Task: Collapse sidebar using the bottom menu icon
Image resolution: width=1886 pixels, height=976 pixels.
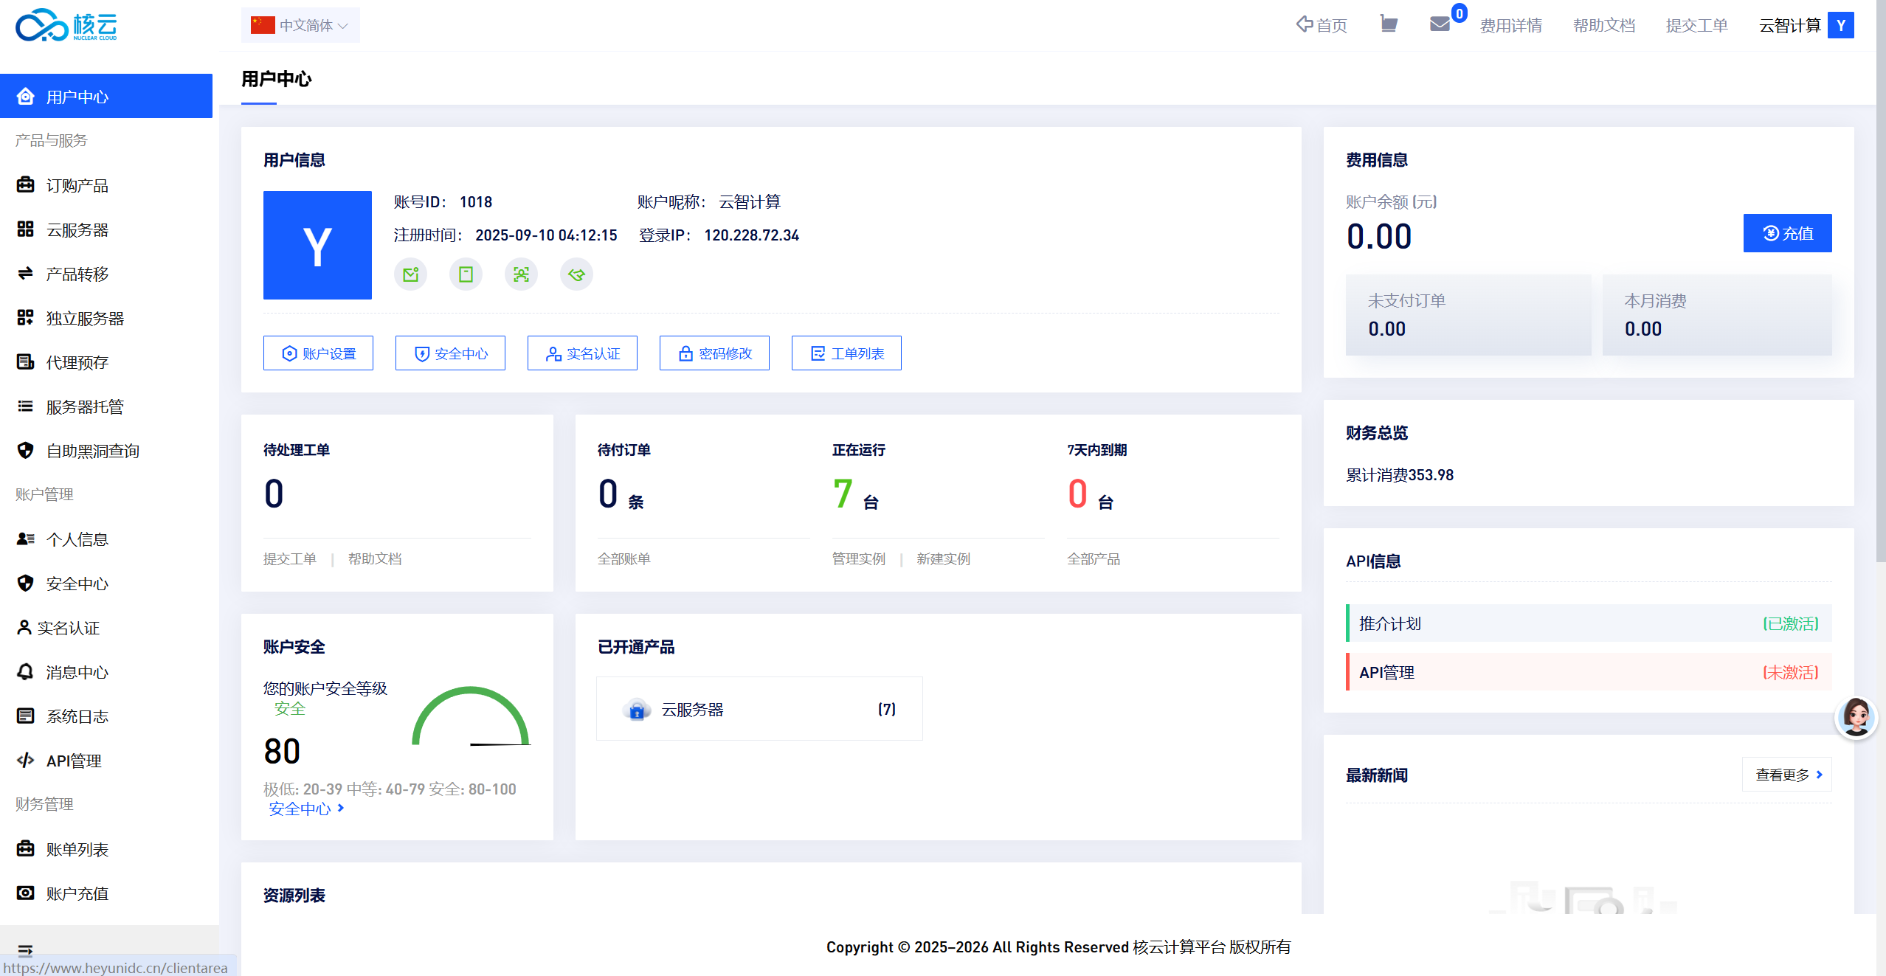Action: pos(25,950)
